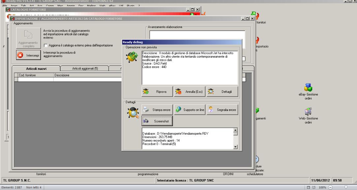The width and height of the screenshot is (357, 190).
Task: Click the Interrompi button to stop updating
Action: (28, 55)
